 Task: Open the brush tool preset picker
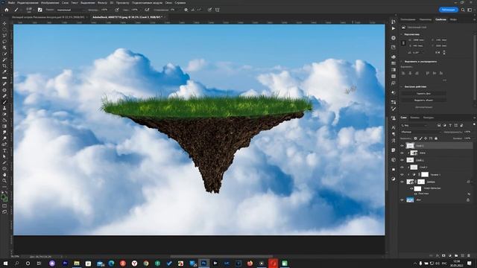[18, 10]
